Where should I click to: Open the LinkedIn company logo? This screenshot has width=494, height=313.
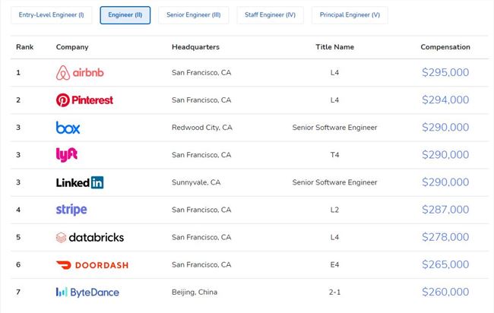click(80, 182)
